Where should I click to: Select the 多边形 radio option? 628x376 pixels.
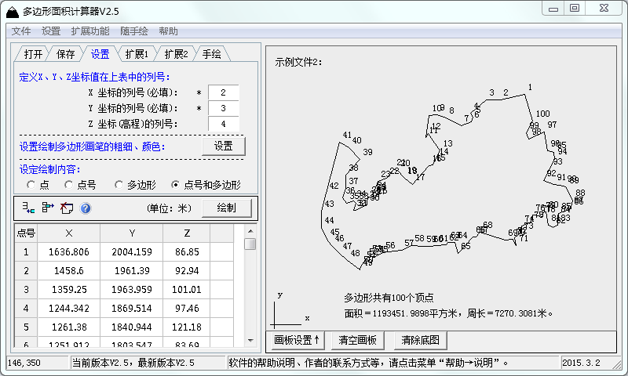click(119, 185)
